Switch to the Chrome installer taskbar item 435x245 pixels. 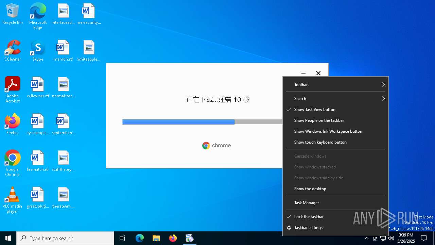pos(190,238)
